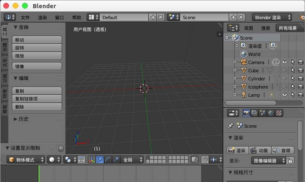Viewport: 305px width, 182px height.
Task: Click the 删除 button
Action: [37, 107]
